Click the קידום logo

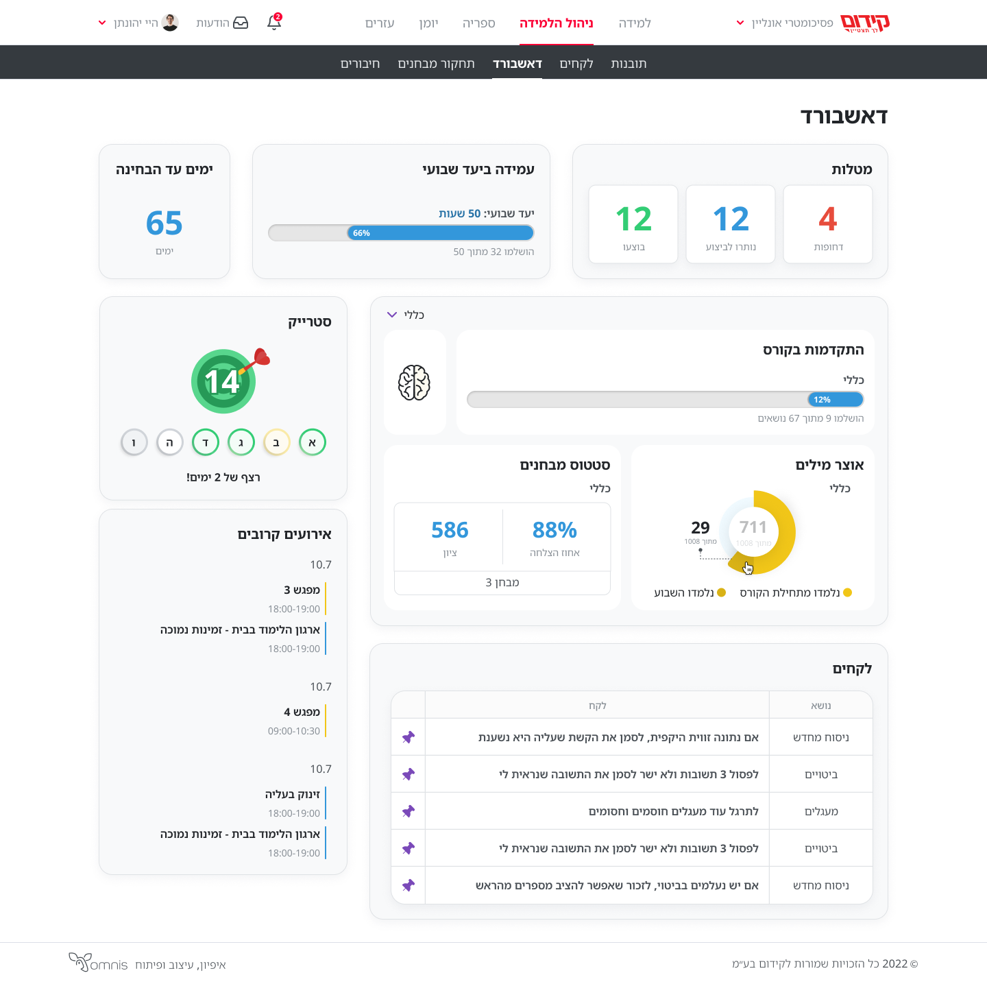[864, 23]
